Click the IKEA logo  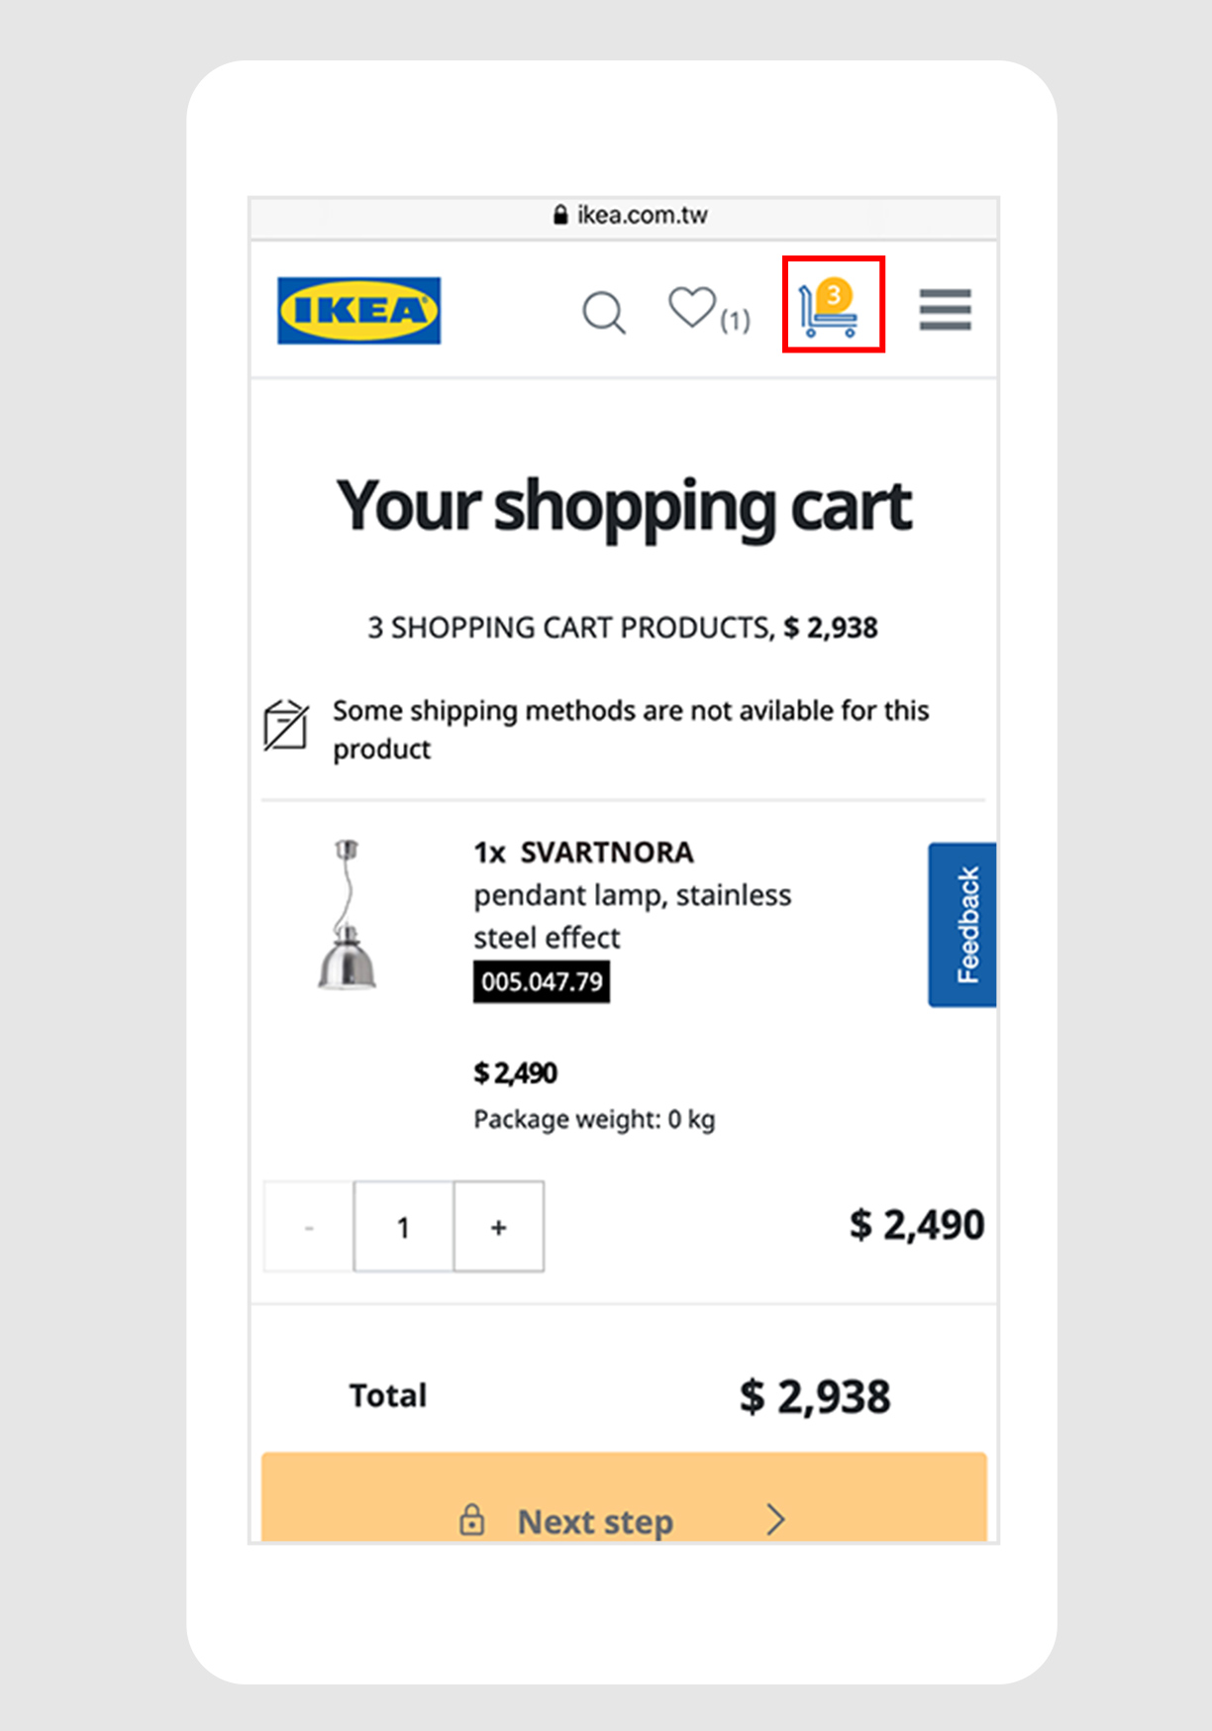358,311
